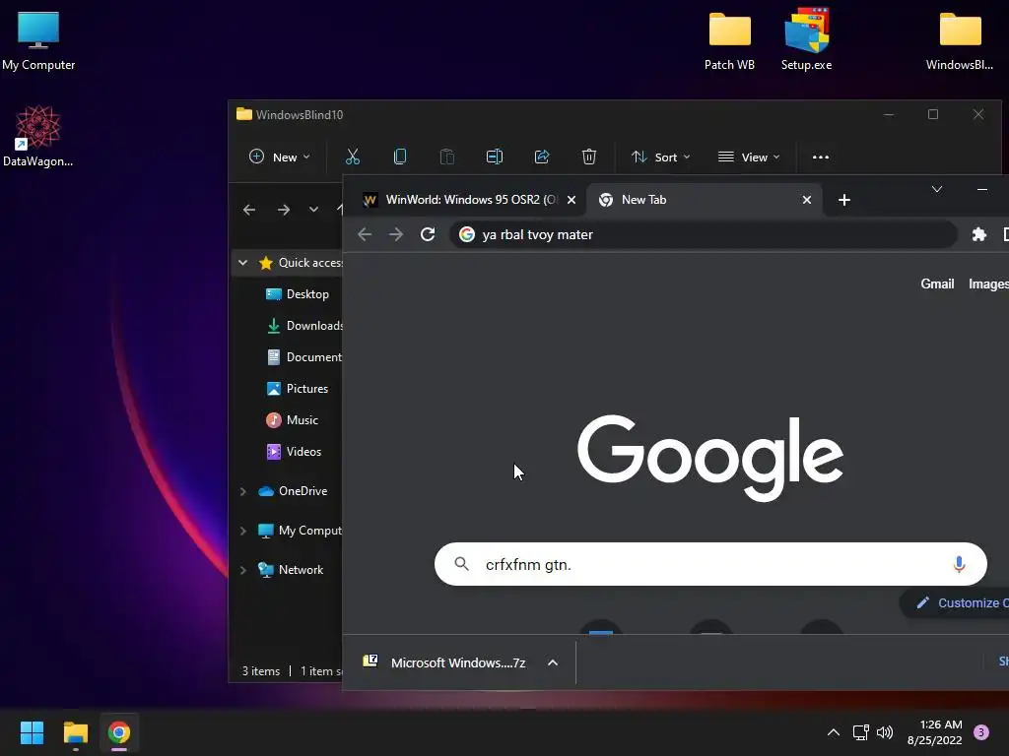1009x756 pixels.
Task: Select Pictures in the Quick access list
Action: coord(297,388)
